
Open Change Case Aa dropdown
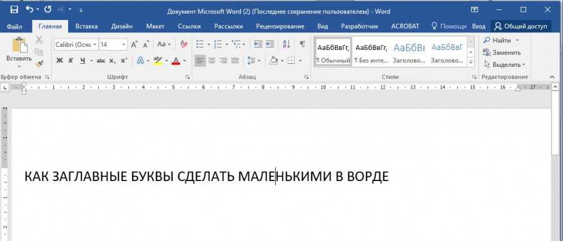pos(164,44)
